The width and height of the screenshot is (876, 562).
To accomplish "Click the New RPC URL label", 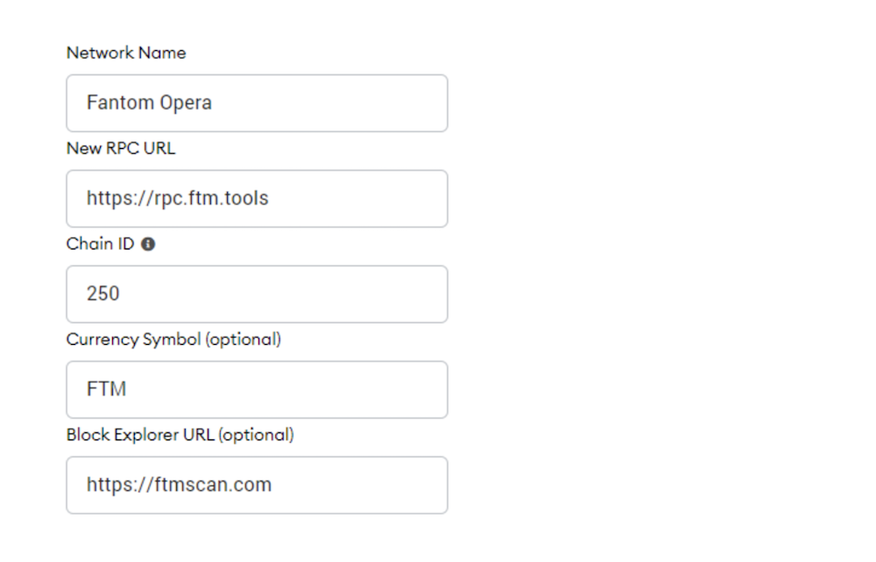I will click(x=121, y=148).
